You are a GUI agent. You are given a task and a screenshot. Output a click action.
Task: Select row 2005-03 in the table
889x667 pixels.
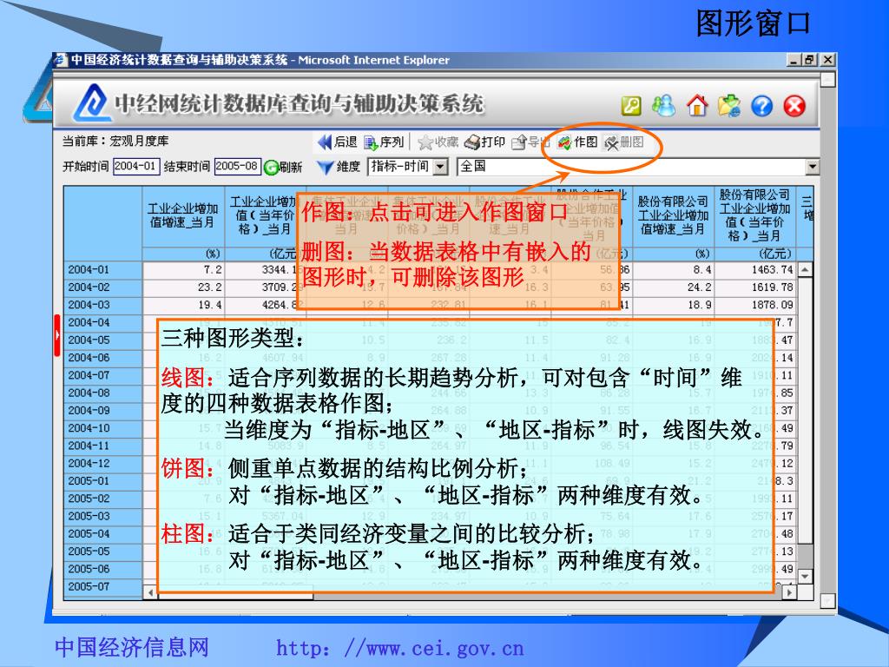point(102,516)
